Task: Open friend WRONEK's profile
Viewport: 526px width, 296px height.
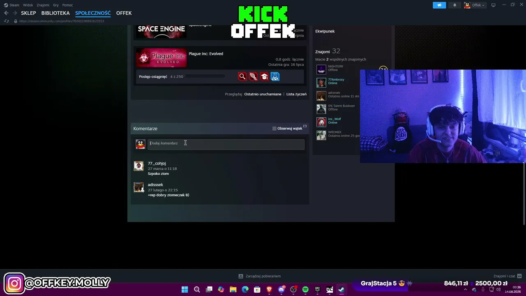Action: pyautogui.click(x=335, y=132)
